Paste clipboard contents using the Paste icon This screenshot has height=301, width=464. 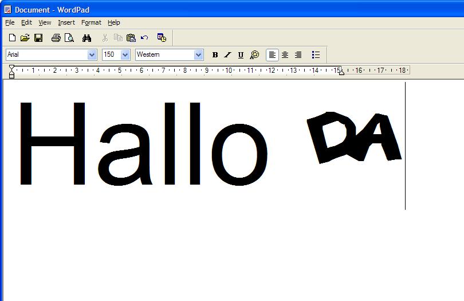point(131,38)
